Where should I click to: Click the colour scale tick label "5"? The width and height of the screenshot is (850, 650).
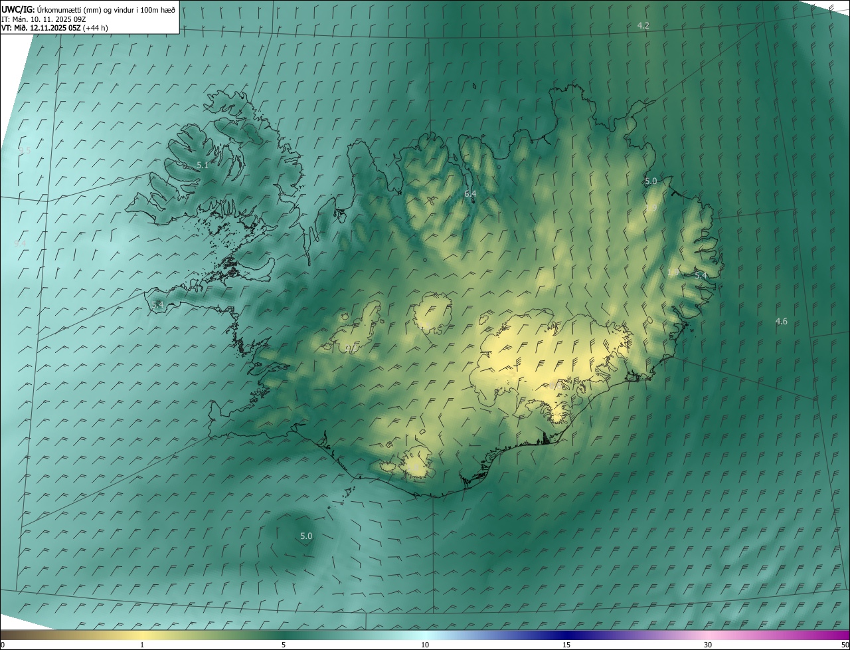pos(284,645)
